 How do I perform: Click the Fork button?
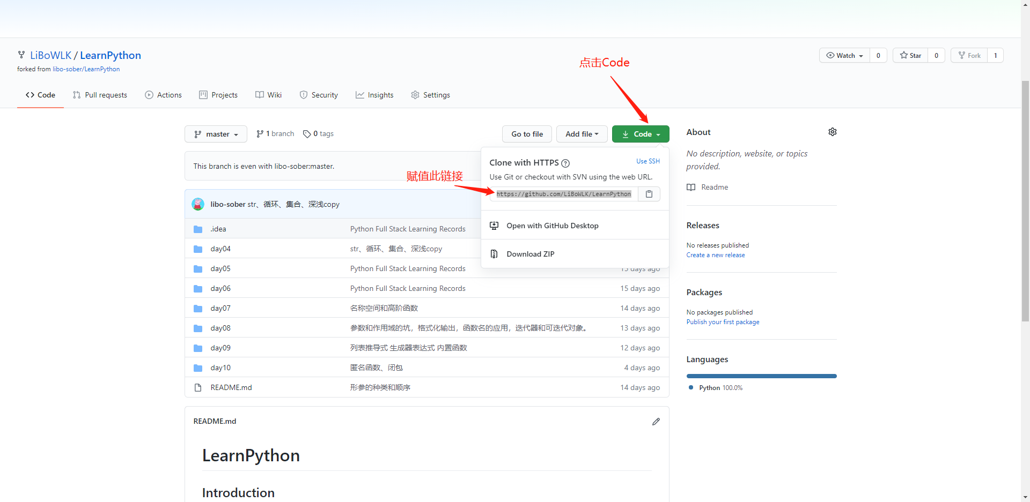(x=969, y=55)
